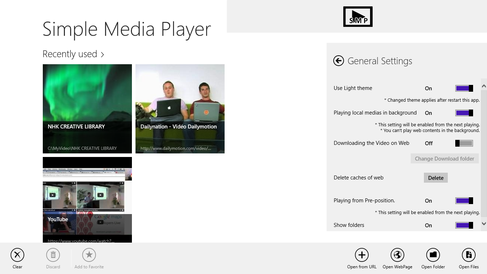Toggle the Show folders switch
This screenshot has height=274, width=487.
464,225
